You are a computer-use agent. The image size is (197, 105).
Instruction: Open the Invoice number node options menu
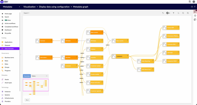click(x=102, y=73)
